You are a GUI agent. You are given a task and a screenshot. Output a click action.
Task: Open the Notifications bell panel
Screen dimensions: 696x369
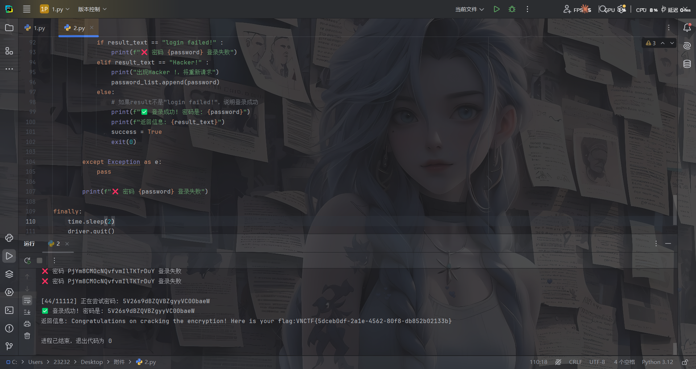pos(687,28)
